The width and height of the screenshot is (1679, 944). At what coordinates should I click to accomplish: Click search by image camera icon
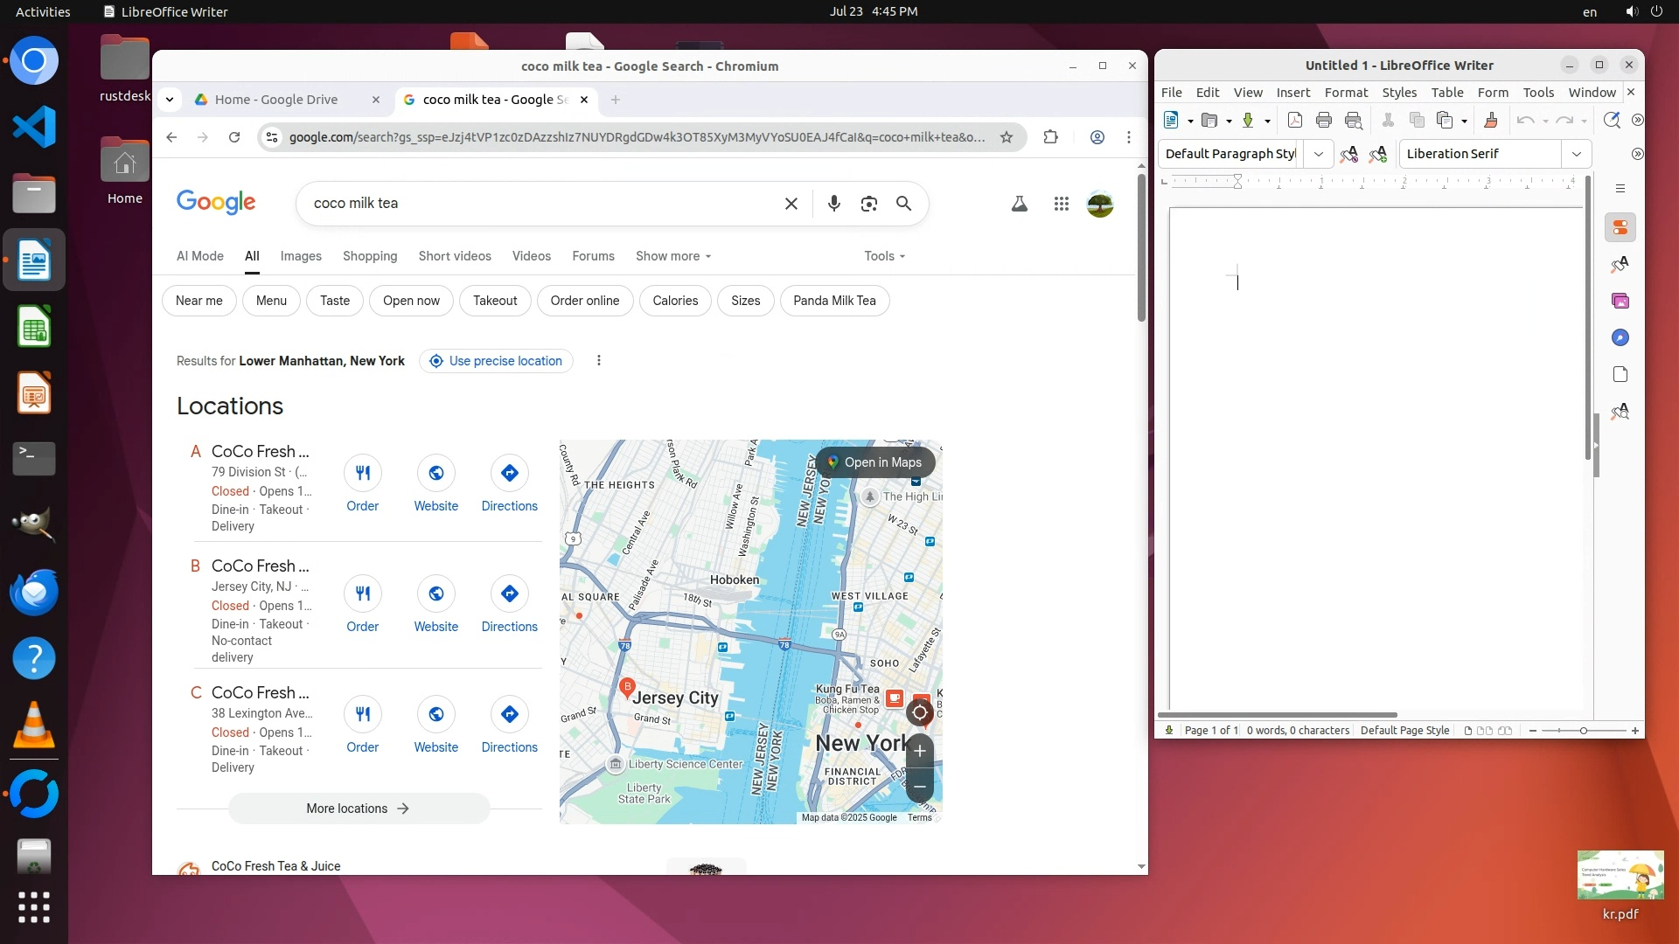(868, 204)
